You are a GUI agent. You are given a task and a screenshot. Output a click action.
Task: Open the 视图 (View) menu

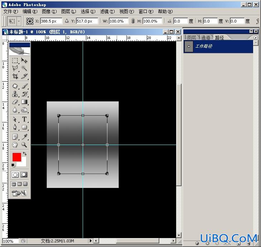coord(127,11)
